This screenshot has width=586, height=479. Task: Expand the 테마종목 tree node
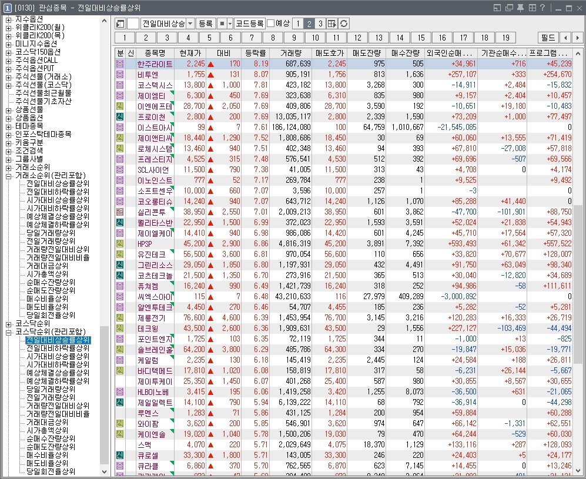click(x=8, y=126)
